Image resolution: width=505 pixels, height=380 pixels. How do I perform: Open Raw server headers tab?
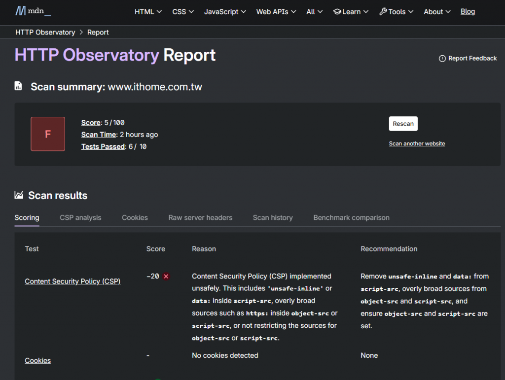pos(200,218)
